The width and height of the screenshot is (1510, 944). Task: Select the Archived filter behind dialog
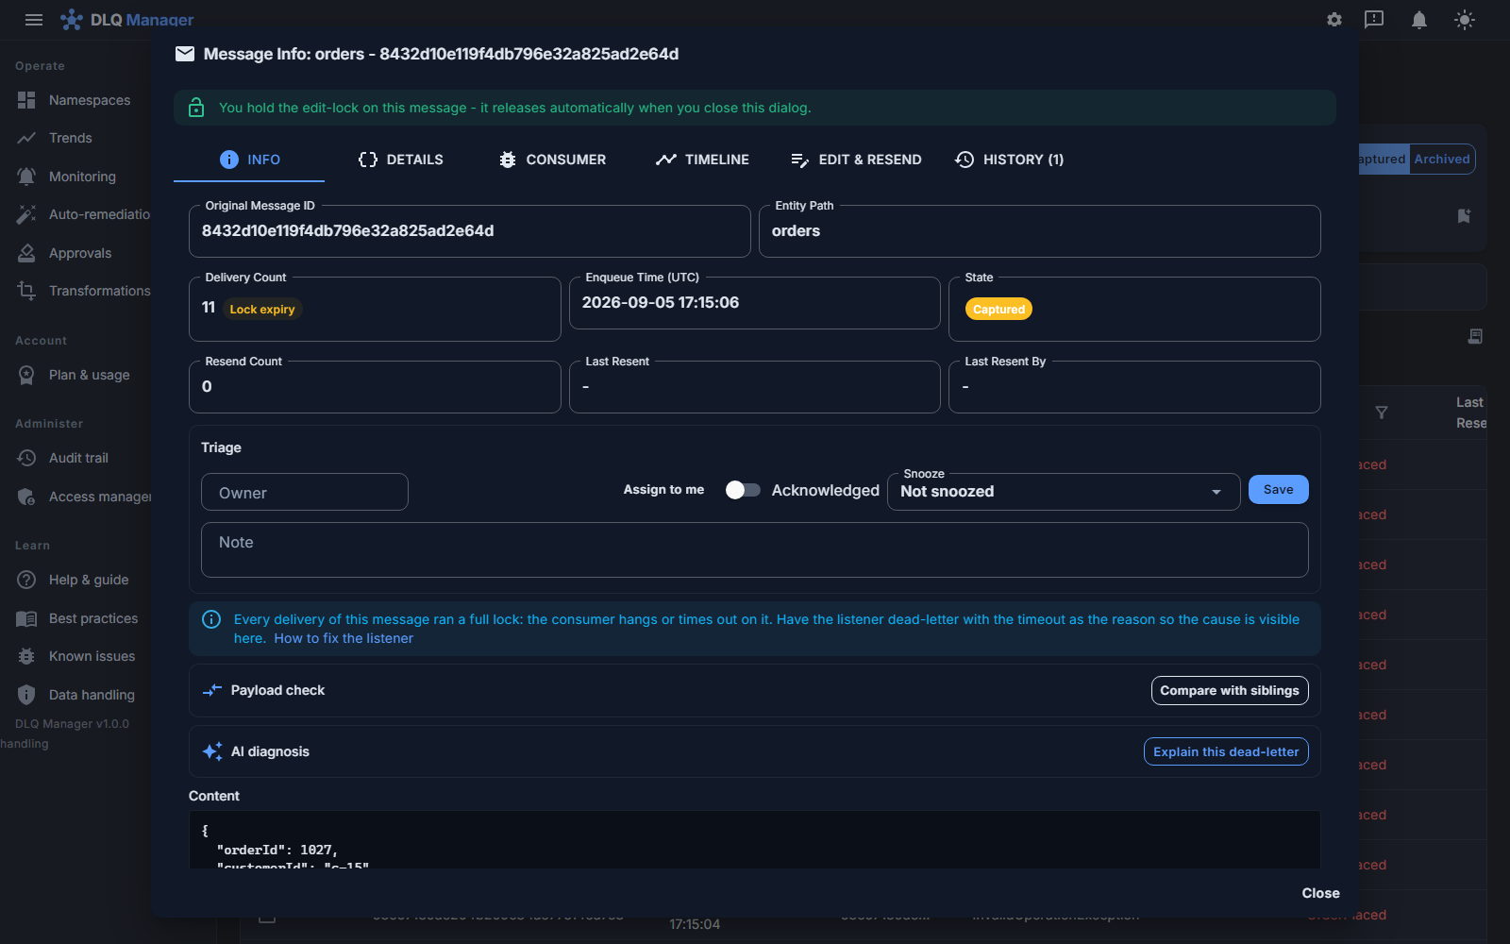pyautogui.click(x=1442, y=159)
